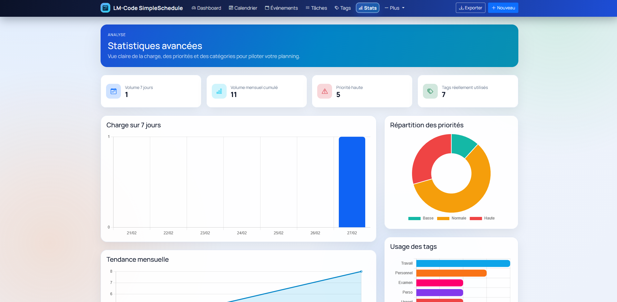The height and width of the screenshot is (302, 617).
Task: Open the Plus dropdown menu
Action: click(394, 8)
